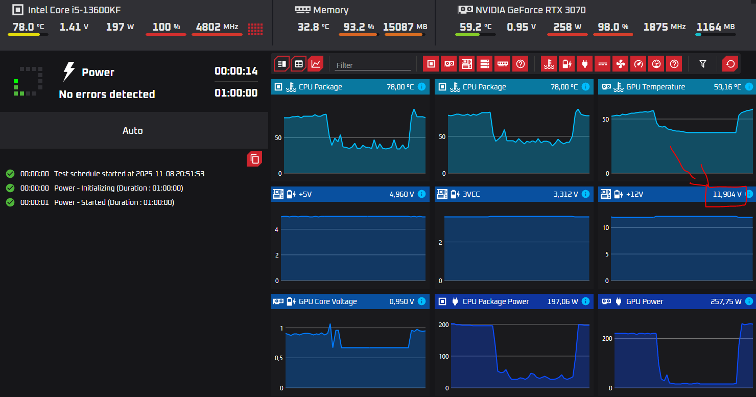
Task: Click the CPU 197 W power readout
Action: point(120,27)
